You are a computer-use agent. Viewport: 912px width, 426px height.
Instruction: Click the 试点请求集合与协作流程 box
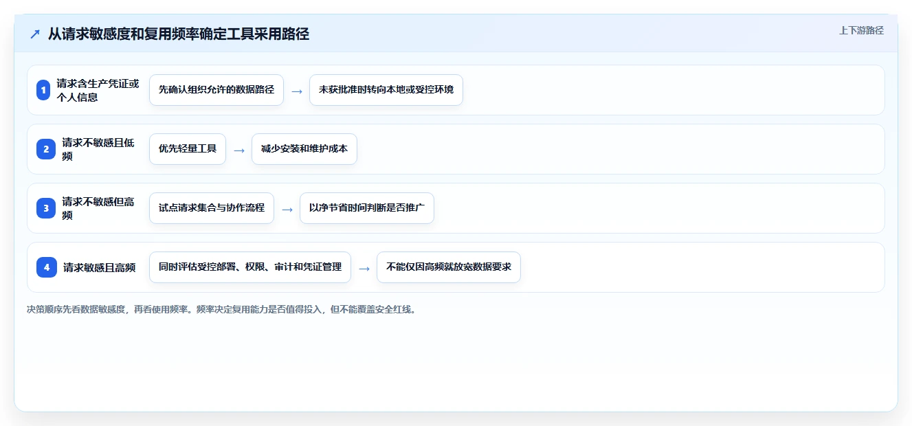click(212, 208)
